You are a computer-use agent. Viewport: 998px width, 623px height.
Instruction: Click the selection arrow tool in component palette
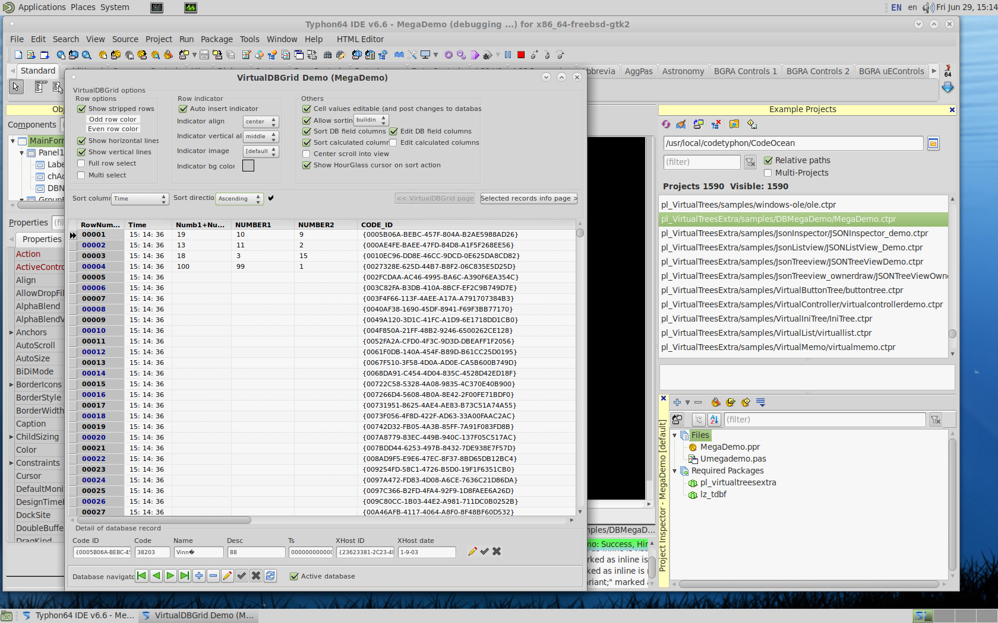coord(16,87)
